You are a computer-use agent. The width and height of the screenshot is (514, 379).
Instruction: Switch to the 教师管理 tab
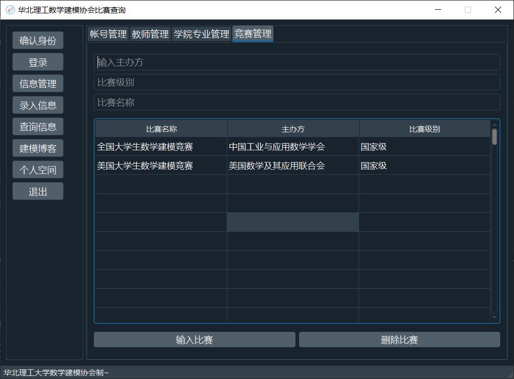coord(150,34)
